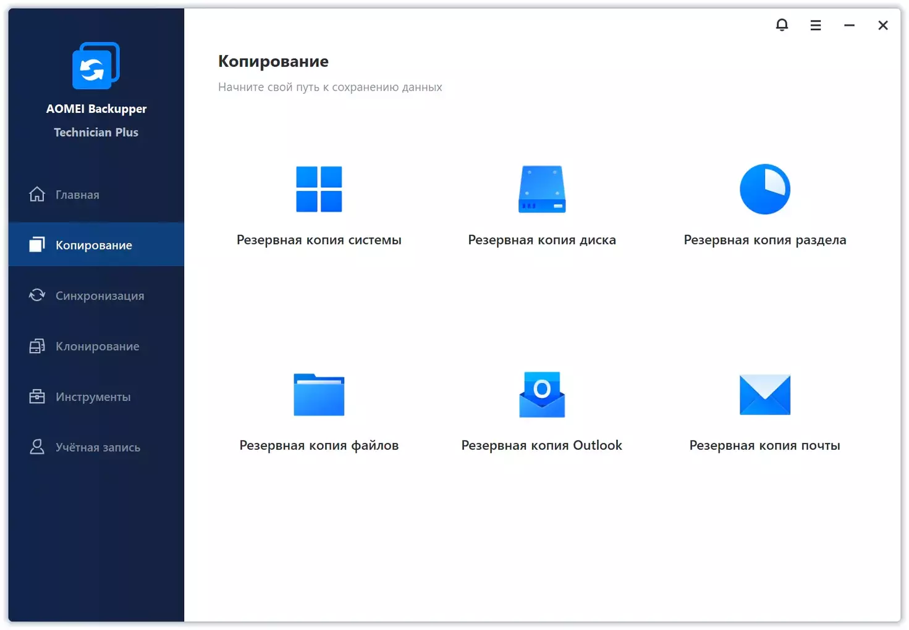Click the email backup envelope icon

(765, 395)
